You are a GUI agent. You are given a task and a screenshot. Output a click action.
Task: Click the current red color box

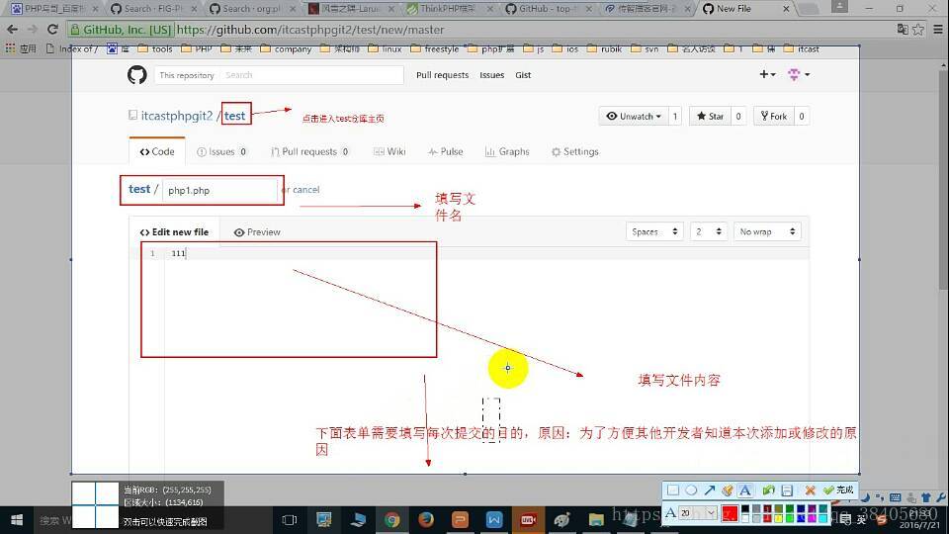pos(730,513)
